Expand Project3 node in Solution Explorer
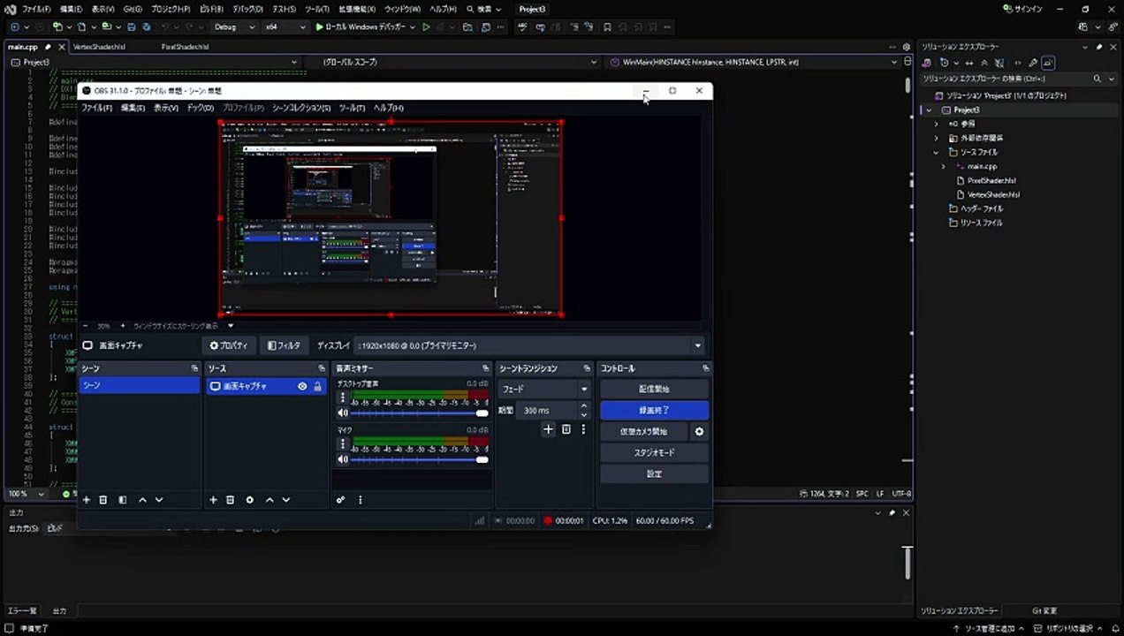The height and width of the screenshot is (636, 1124). point(928,110)
